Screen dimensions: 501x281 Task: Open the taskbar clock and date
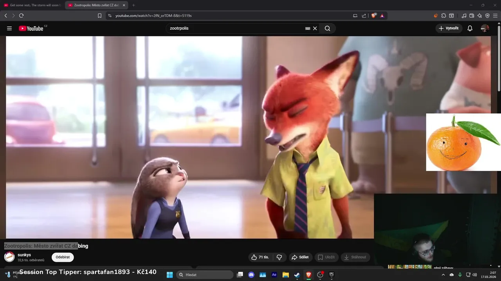[x=488, y=275]
